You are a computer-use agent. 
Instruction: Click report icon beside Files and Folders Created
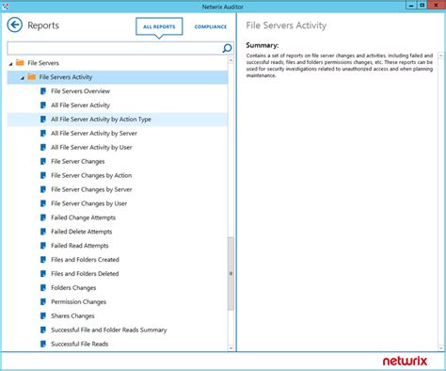click(43, 260)
